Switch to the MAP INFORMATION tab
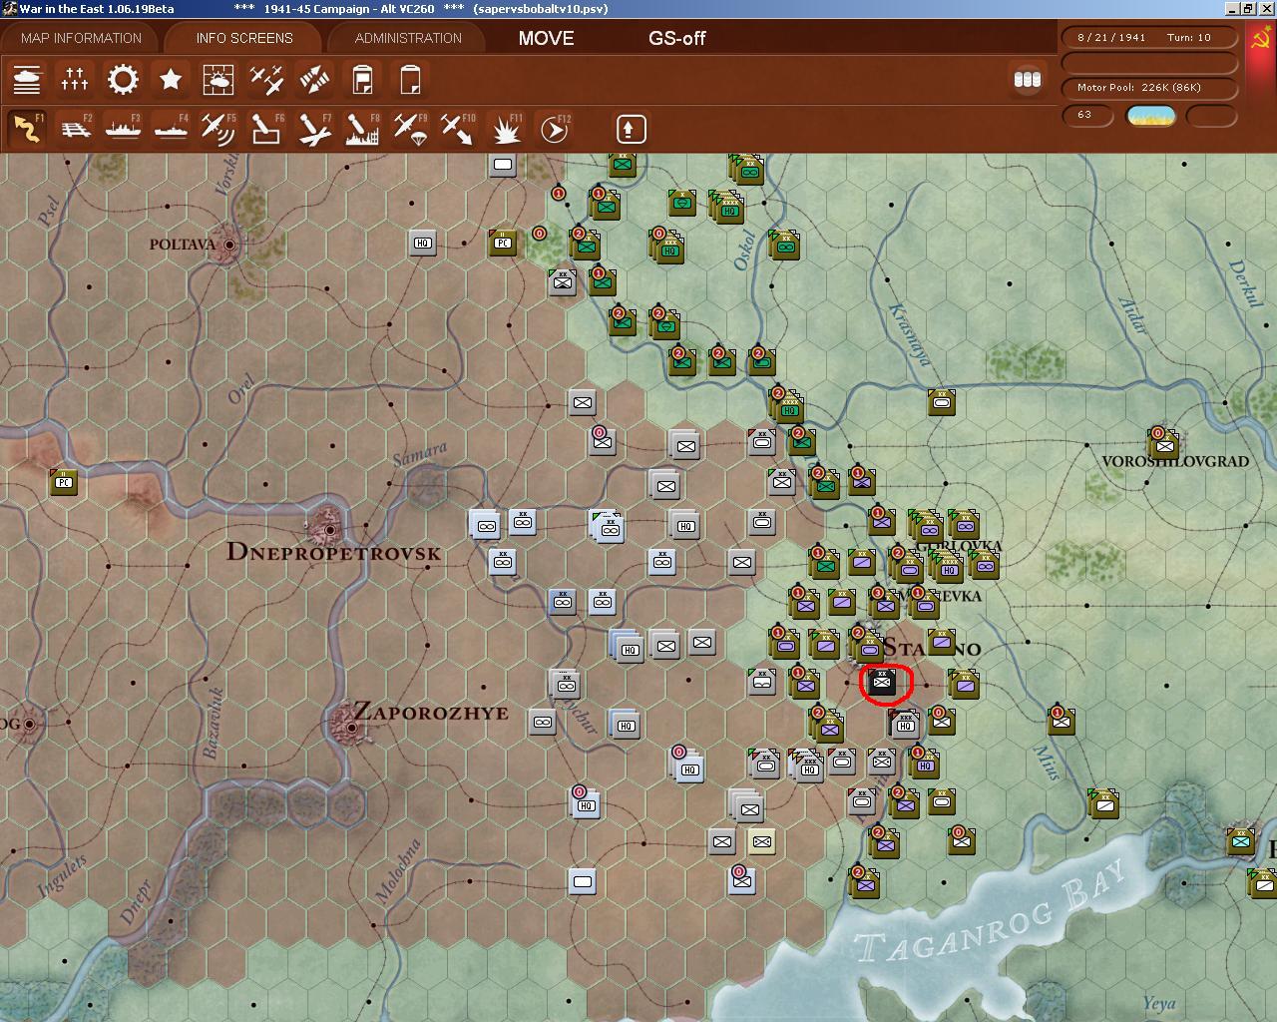Image resolution: width=1277 pixels, height=1022 pixels. point(81,38)
